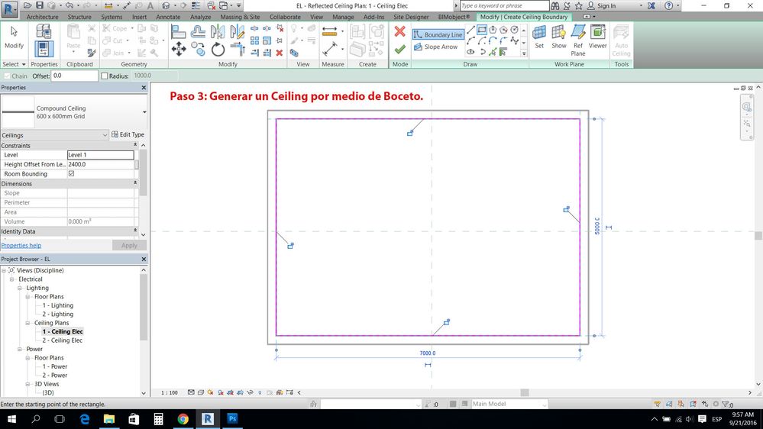
Task: Collapse the Ceiling Plans tree node
Action: pyautogui.click(x=27, y=323)
